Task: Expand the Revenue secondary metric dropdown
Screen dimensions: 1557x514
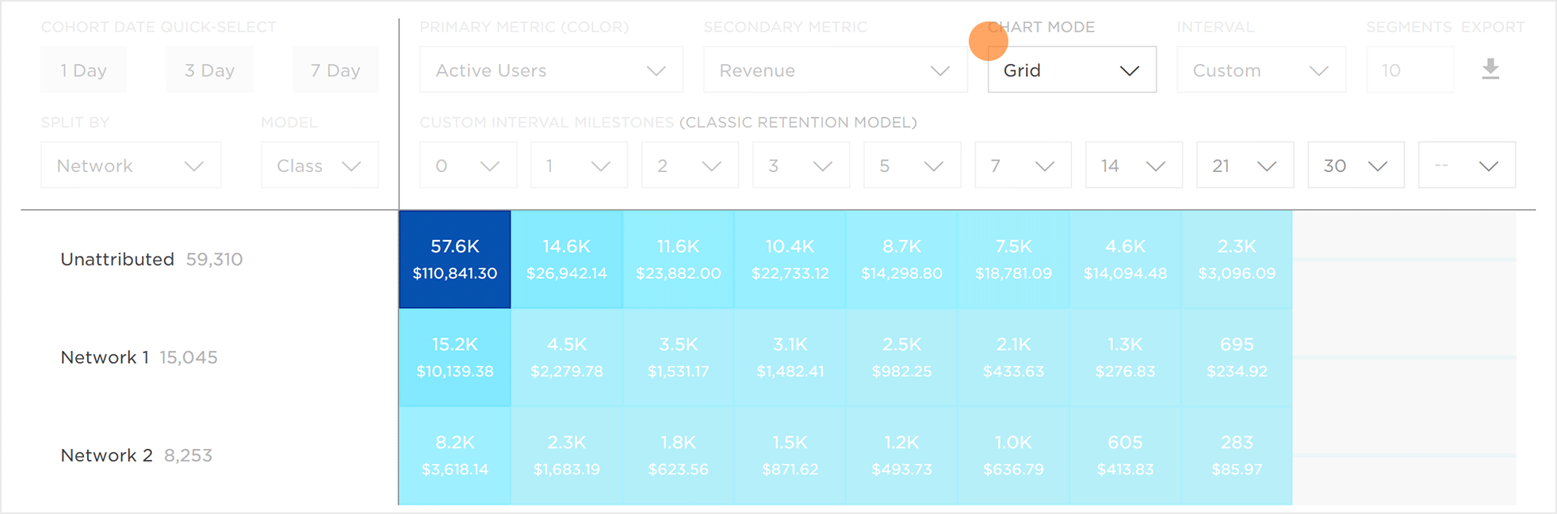Action: [835, 70]
